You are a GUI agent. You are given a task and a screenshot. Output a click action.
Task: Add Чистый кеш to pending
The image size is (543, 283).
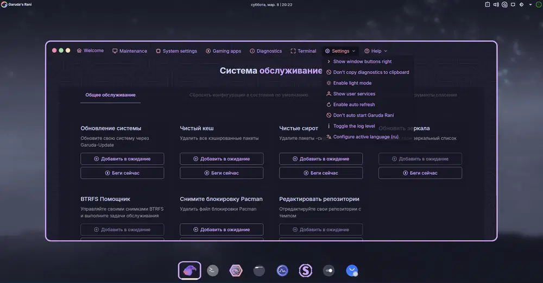coord(222,159)
